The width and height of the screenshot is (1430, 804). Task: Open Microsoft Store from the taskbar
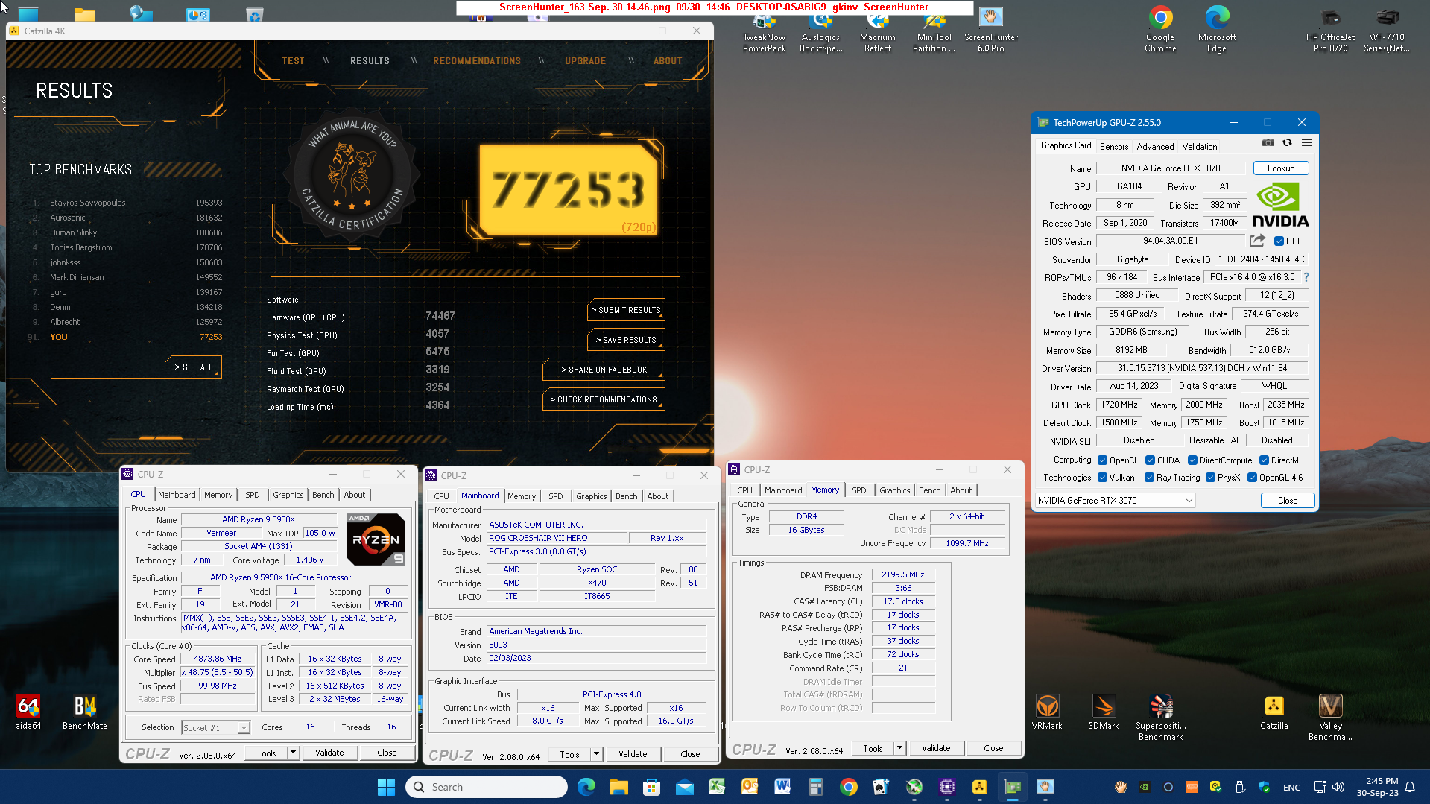(x=651, y=787)
